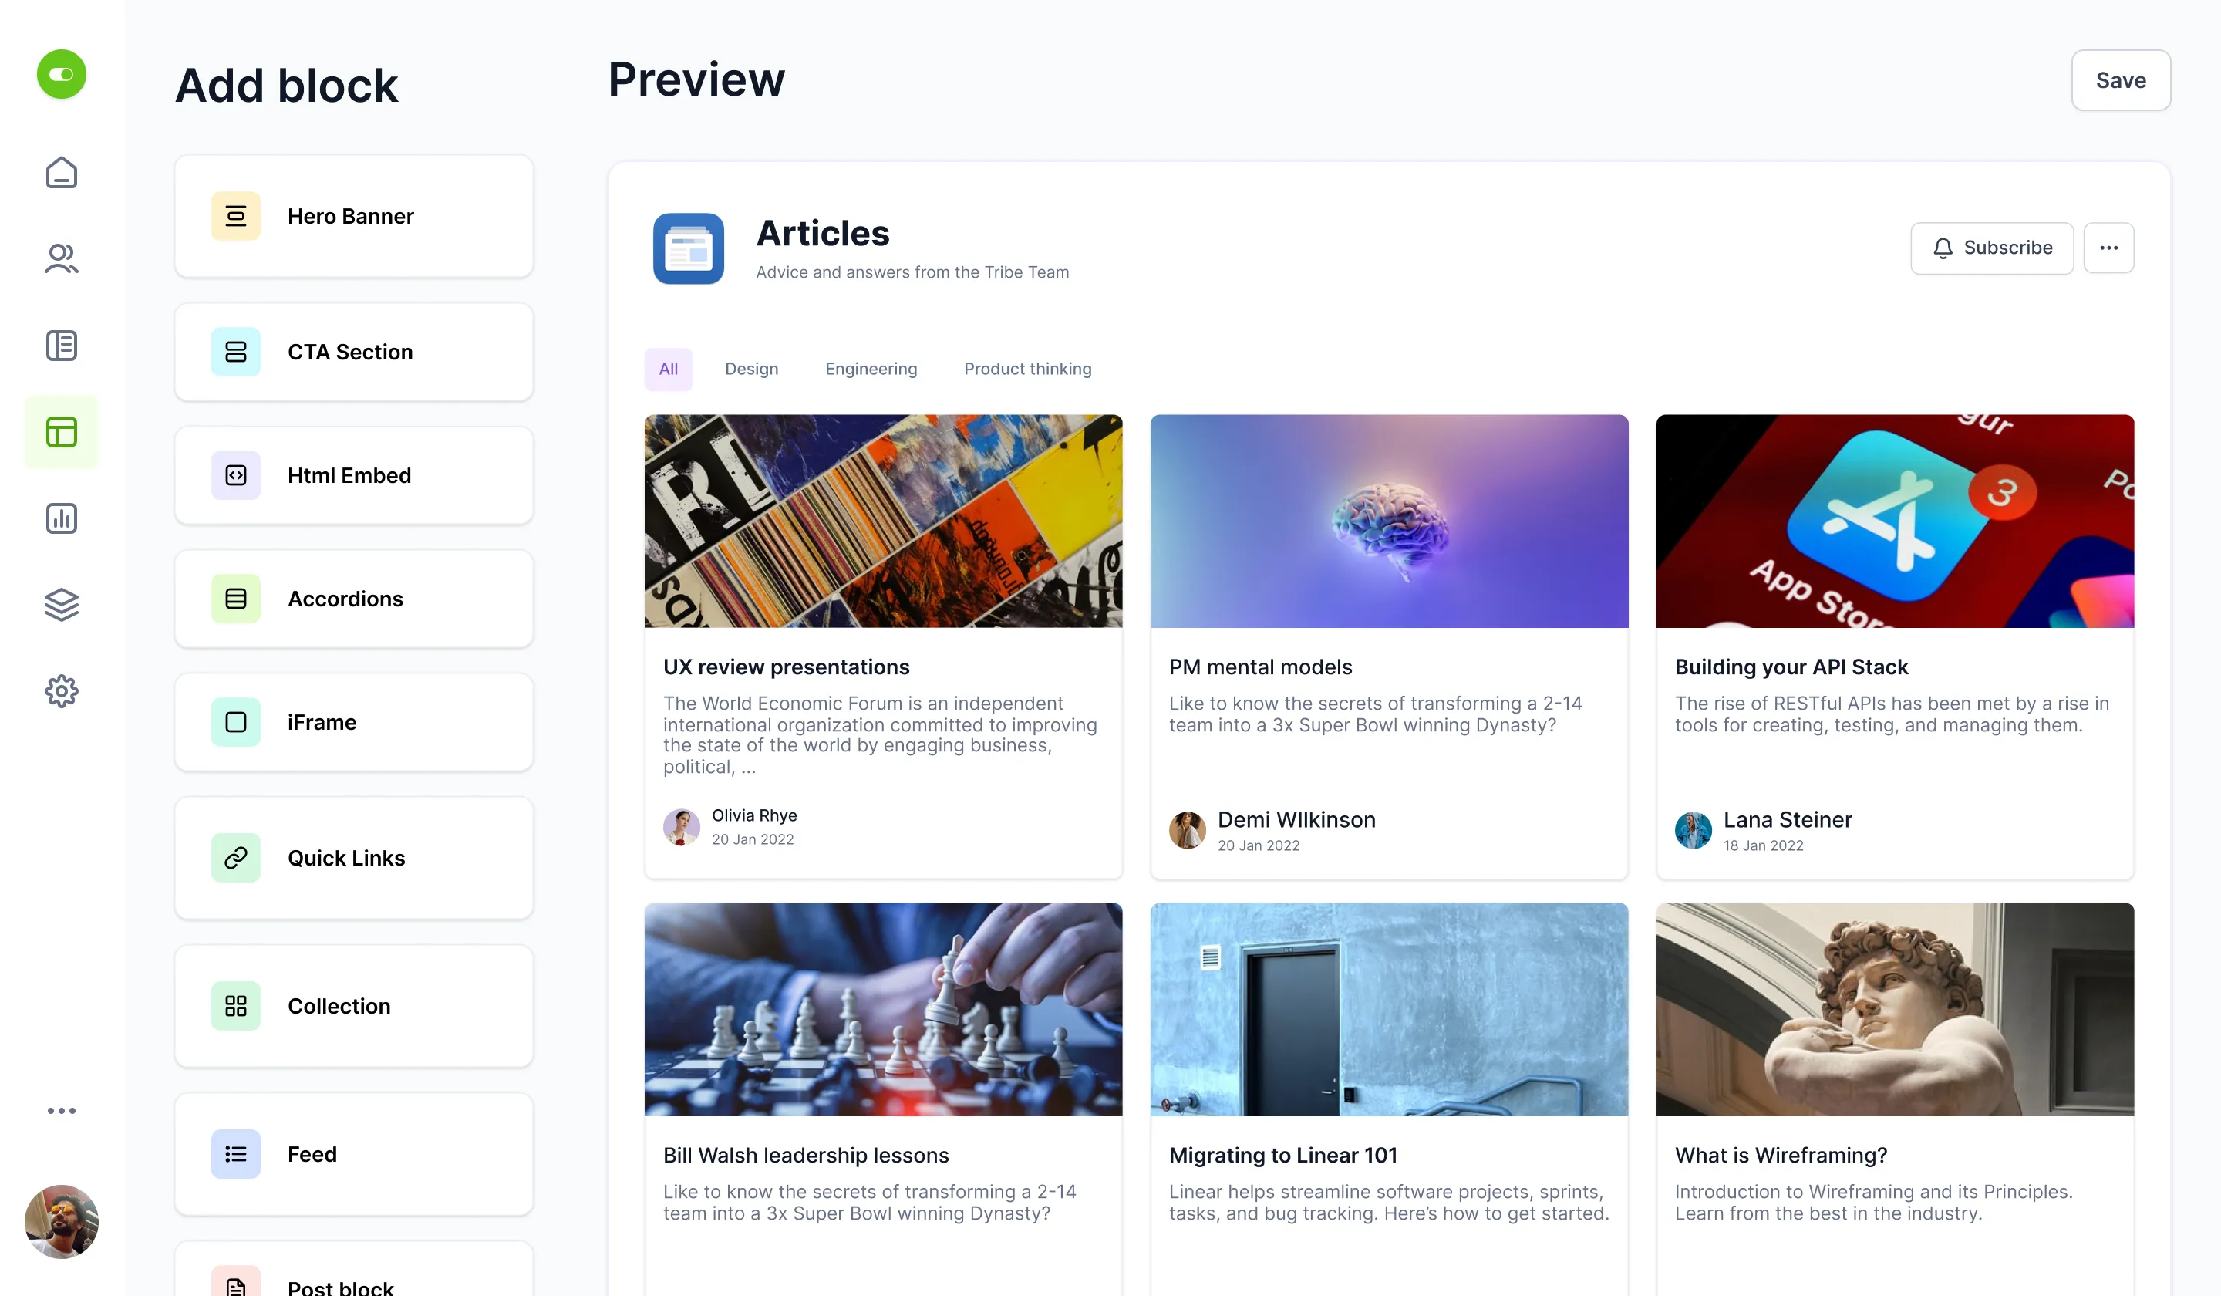Click the Articles app icon in preview
Viewport: 2221px width, 1296px height.
tap(689, 248)
